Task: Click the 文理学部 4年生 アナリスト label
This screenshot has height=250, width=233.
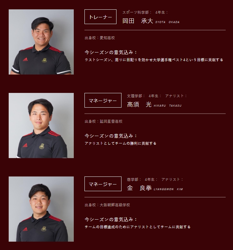Action: point(157,96)
